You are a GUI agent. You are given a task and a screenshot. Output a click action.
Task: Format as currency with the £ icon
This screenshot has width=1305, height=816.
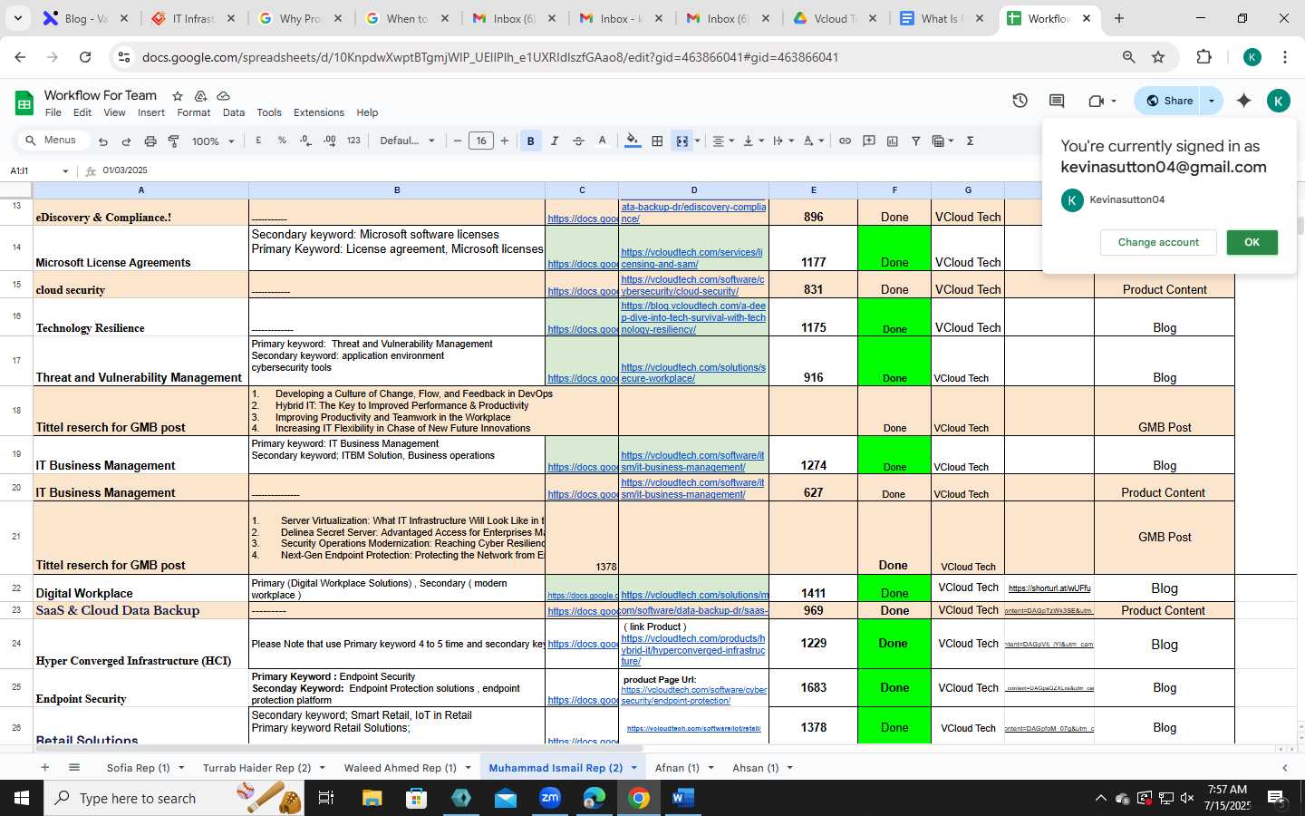[258, 141]
